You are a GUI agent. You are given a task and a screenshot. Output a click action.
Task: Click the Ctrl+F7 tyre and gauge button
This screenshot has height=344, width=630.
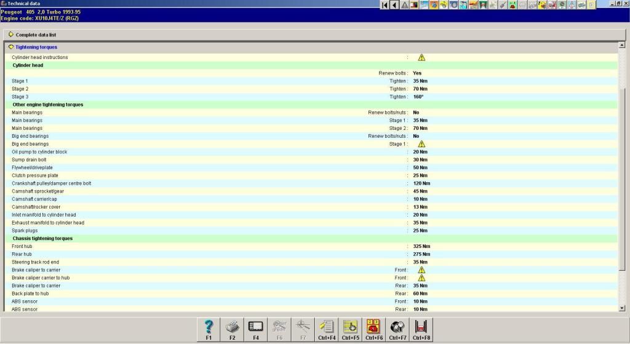(398, 329)
